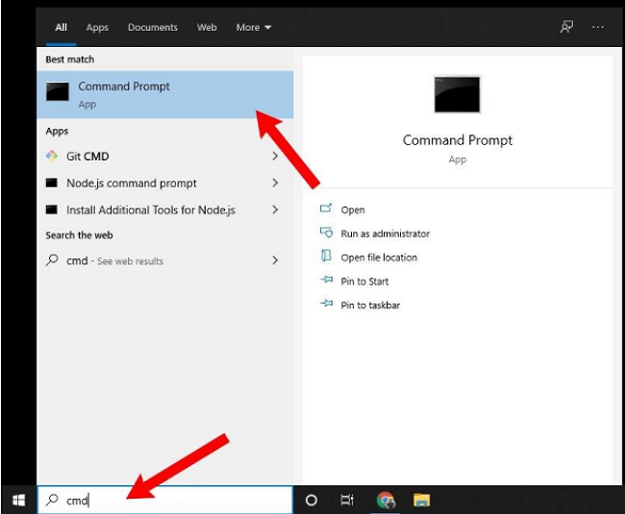Switch to the Documents tab
Image resolution: width=625 pixels, height=514 pixels.
point(152,28)
